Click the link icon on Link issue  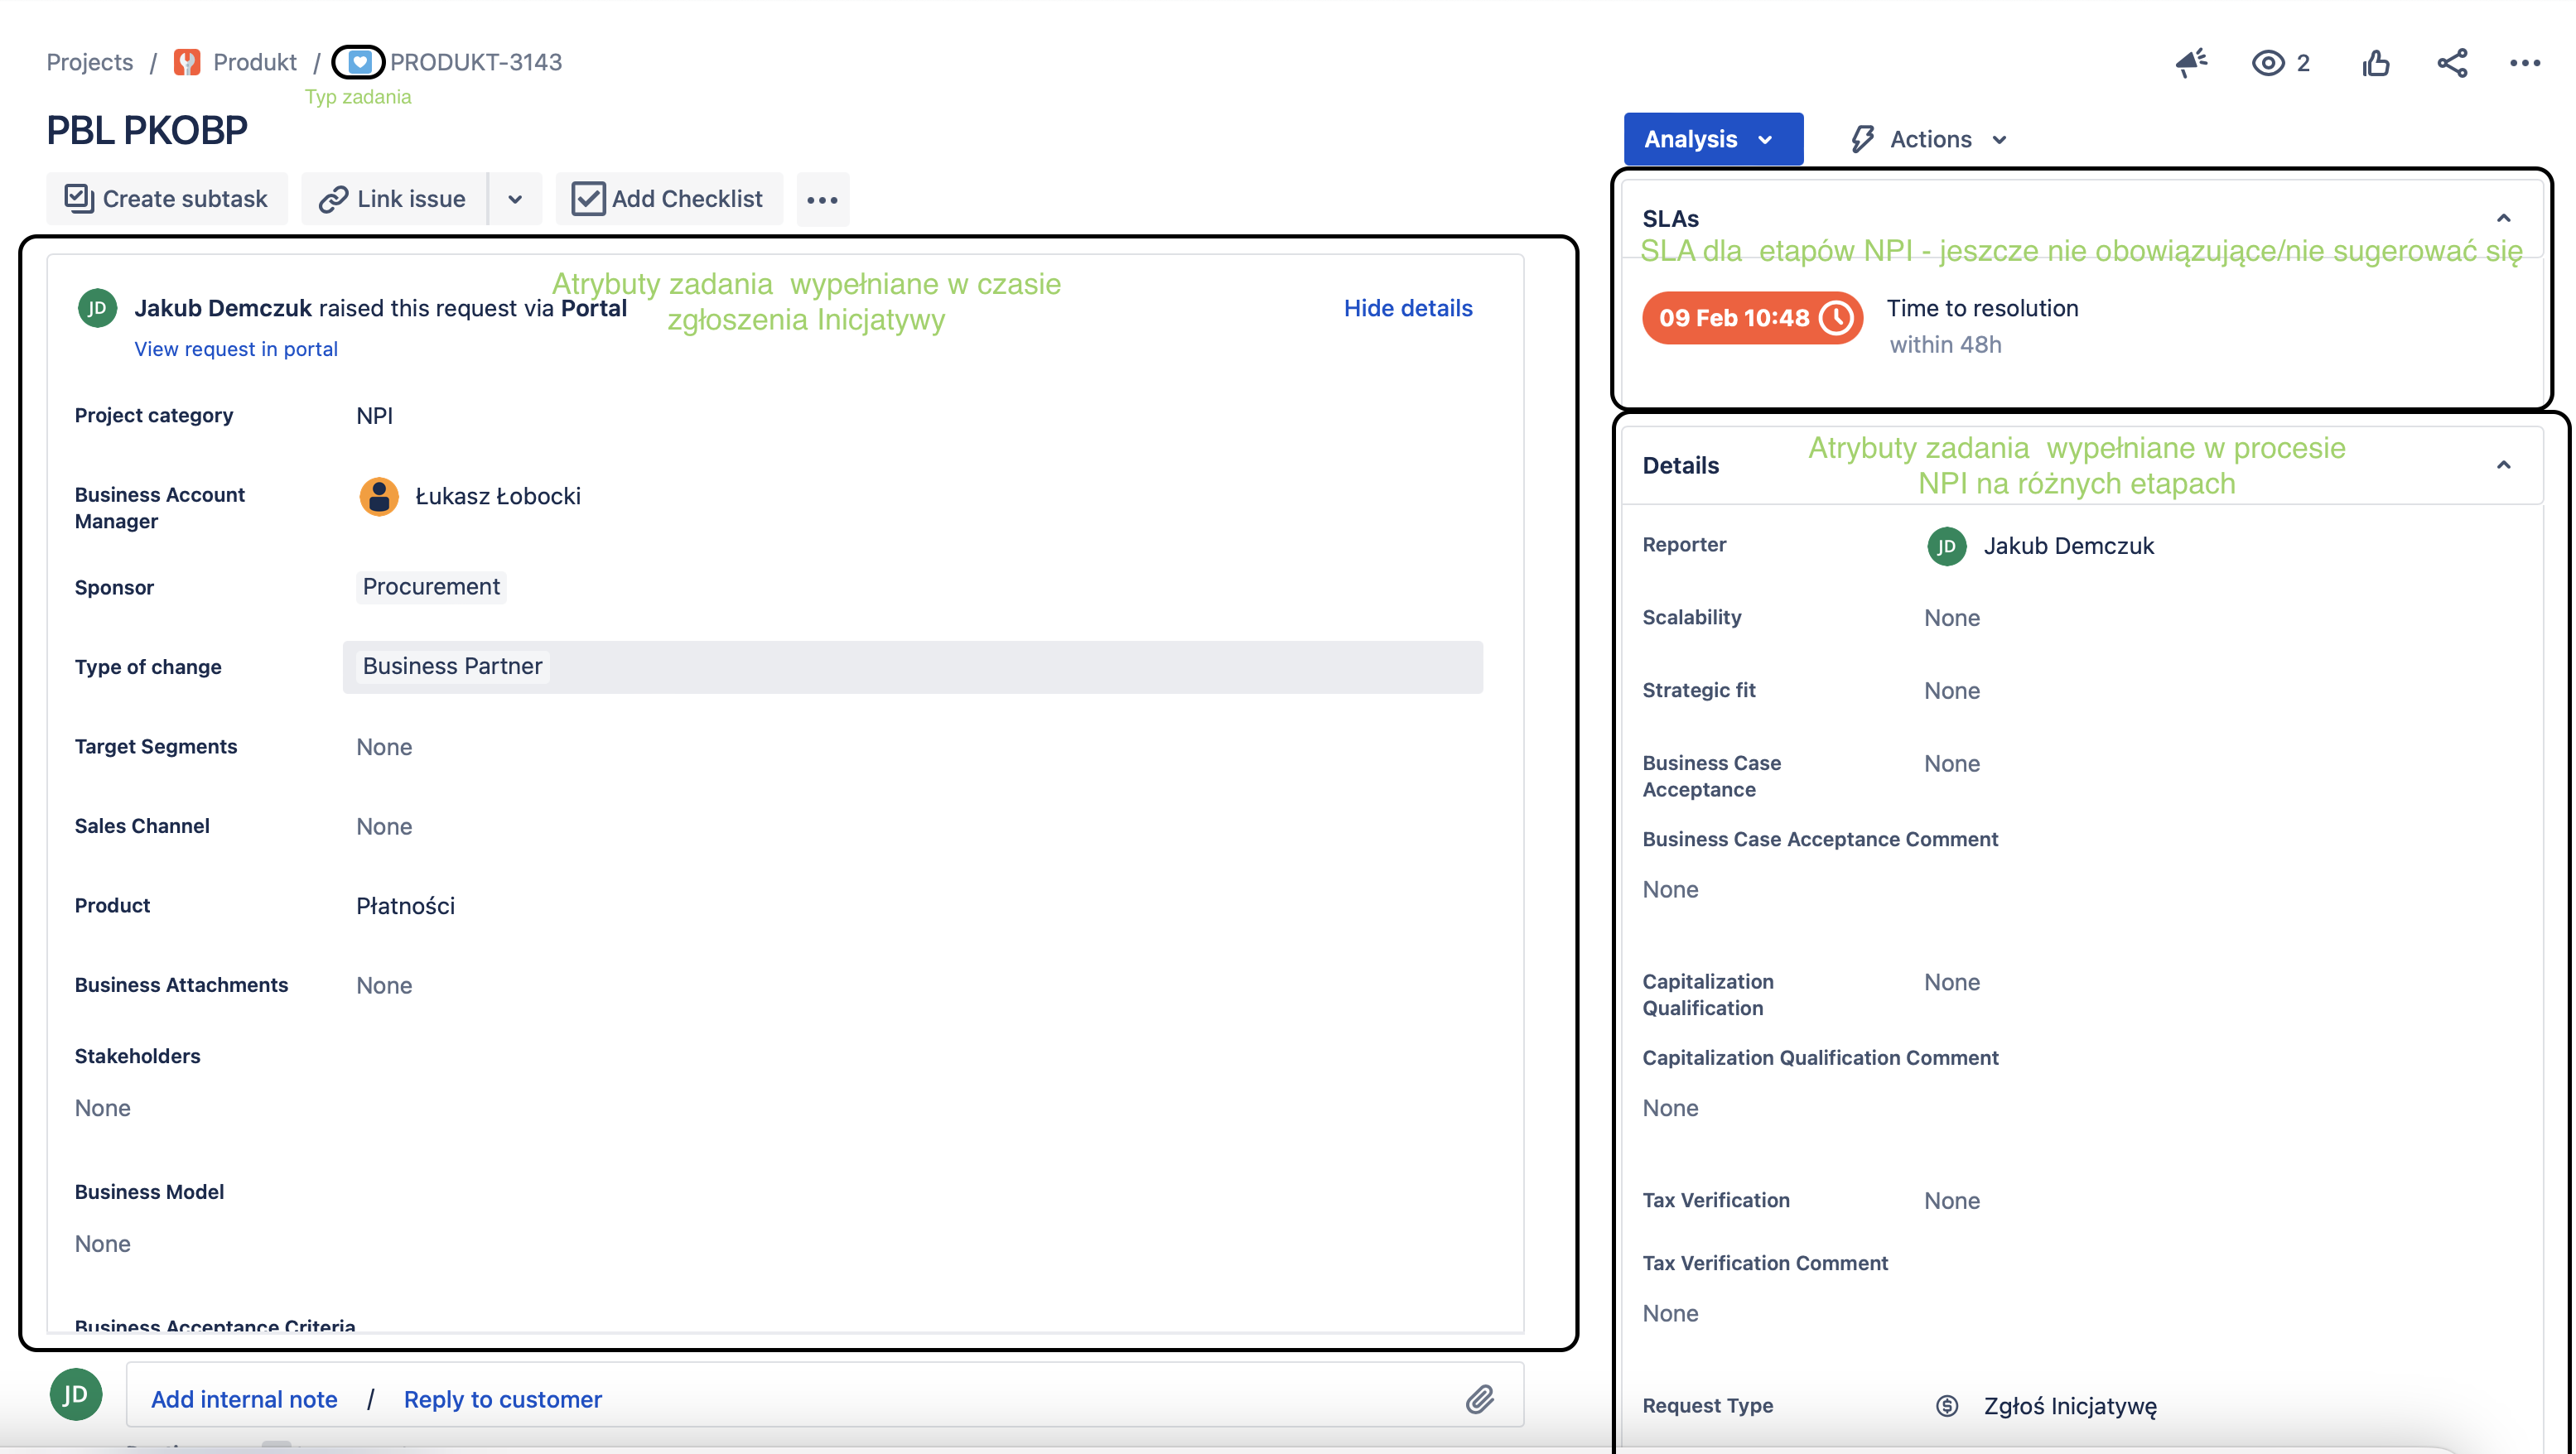[x=335, y=198]
